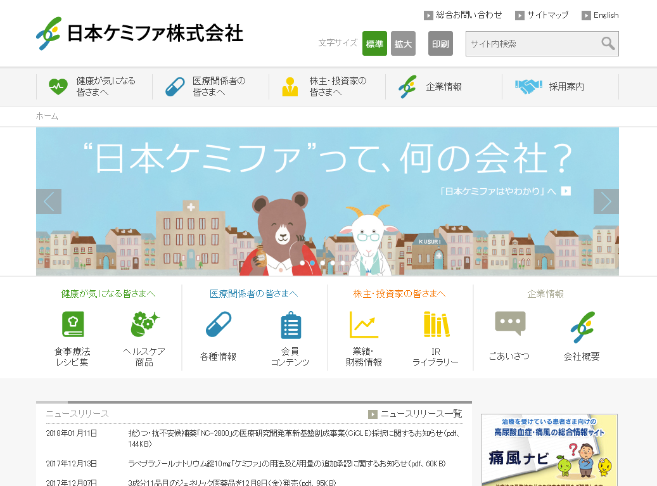The height and width of the screenshot is (486, 657).
Task: Click the 2018年01月11日 news date
Action: coord(71,433)
